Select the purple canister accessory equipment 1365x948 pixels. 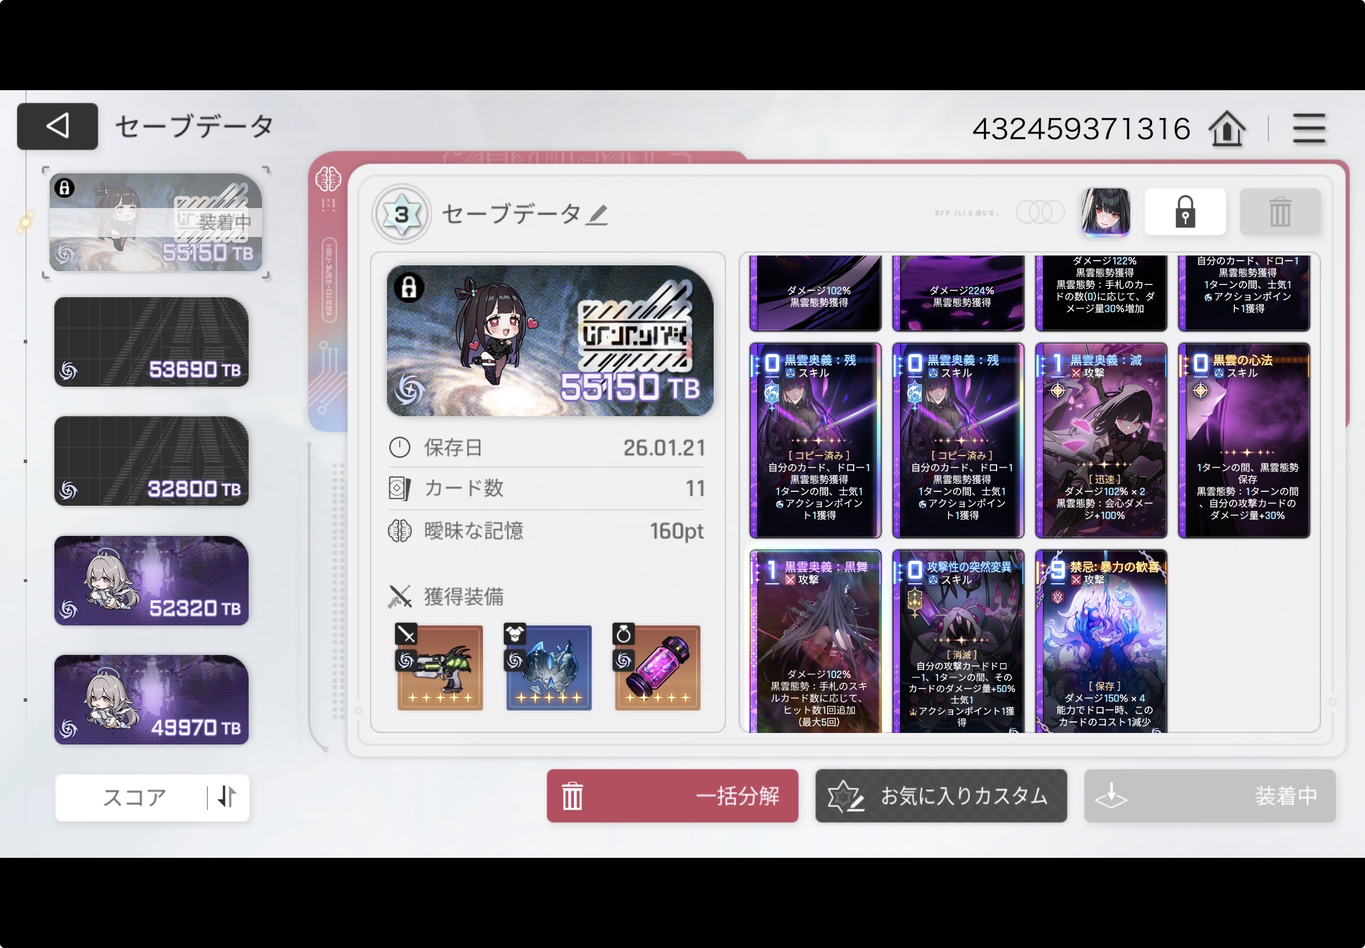tap(657, 668)
